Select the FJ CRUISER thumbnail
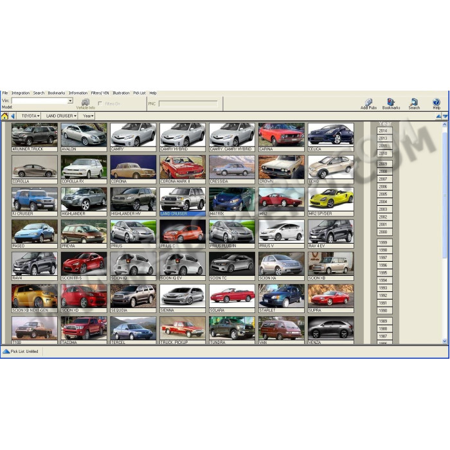This screenshot has height=450, width=450. coord(35,202)
